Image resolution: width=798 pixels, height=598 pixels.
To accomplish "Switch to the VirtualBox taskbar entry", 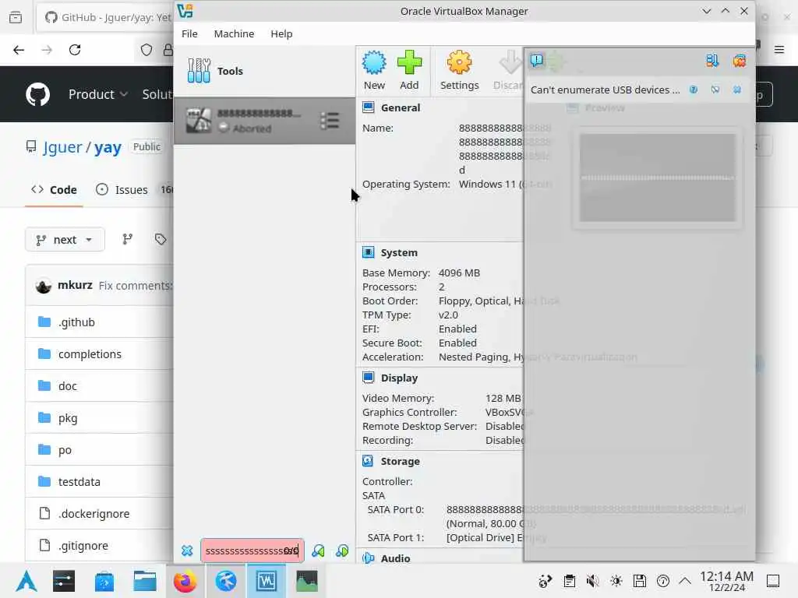I will (267, 581).
